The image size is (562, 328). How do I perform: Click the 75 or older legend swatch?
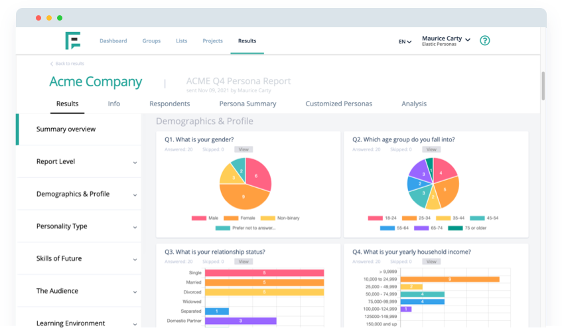coord(455,228)
